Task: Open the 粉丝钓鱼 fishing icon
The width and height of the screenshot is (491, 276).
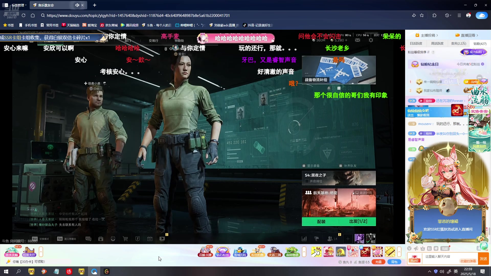Action: 258,251
